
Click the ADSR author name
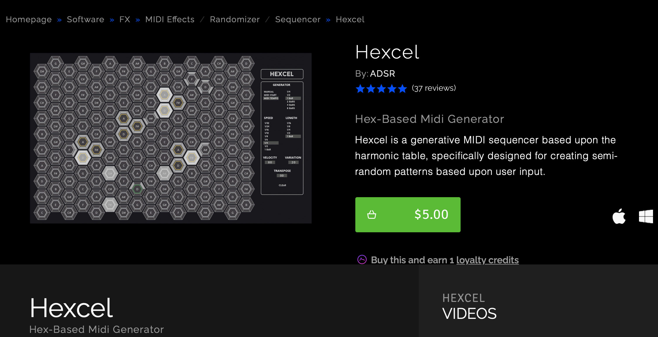click(383, 73)
